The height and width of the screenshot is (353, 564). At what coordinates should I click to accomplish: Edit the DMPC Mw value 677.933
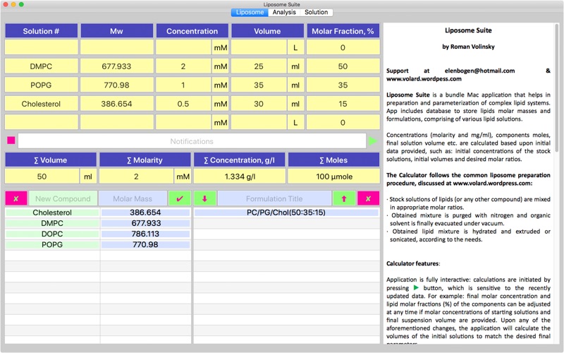pos(116,66)
